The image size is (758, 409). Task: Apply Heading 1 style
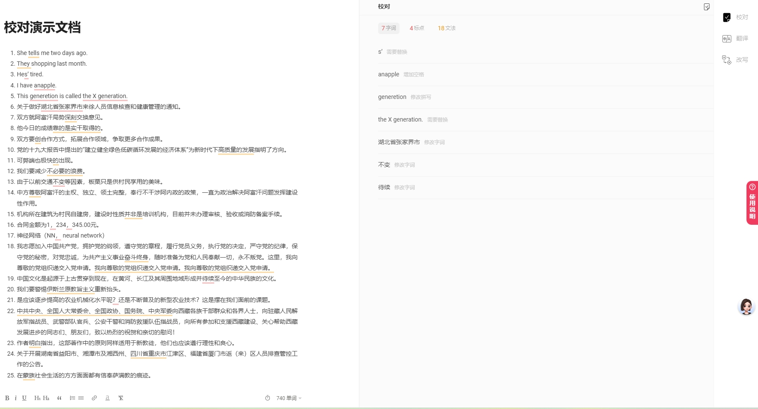coord(37,398)
